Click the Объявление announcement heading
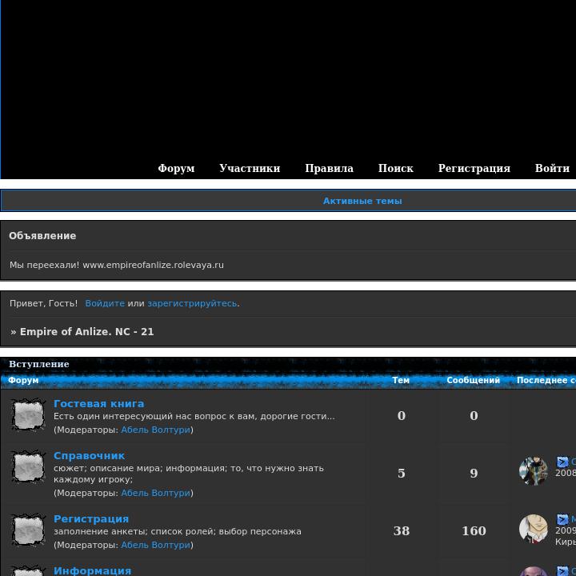Viewport: 576px width, 576px height. point(42,236)
